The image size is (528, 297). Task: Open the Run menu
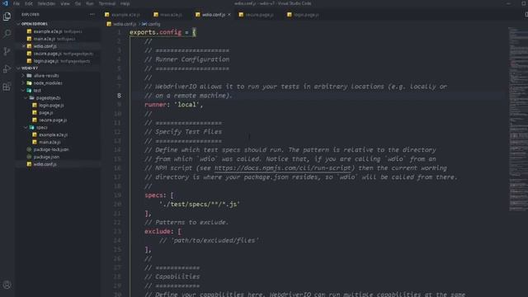[x=90, y=3]
